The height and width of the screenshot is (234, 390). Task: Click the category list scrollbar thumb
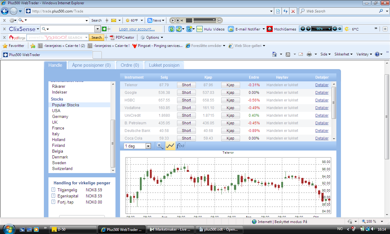click(113, 144)
